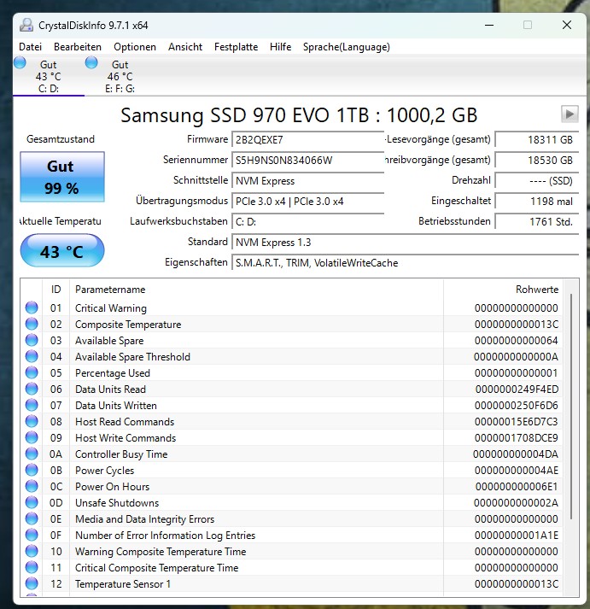
Task: Click the status orb of Power On Hours row
Action: point(32,486)
